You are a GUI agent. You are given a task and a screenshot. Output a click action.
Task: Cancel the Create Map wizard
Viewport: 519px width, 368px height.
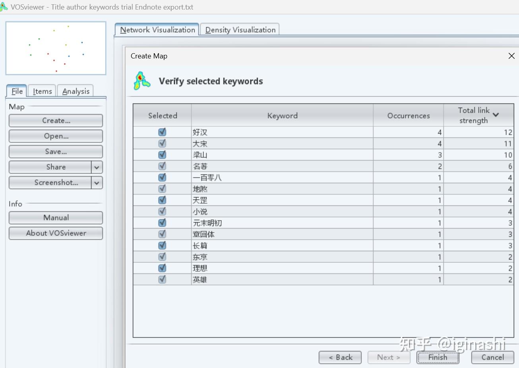[492, 357]
